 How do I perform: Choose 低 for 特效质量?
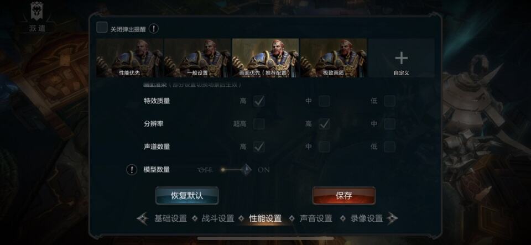pyautogui.click(x=390, y=101)
